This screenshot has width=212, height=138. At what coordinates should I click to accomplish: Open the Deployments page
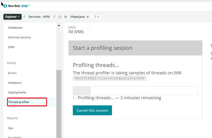tap(17, 93)
